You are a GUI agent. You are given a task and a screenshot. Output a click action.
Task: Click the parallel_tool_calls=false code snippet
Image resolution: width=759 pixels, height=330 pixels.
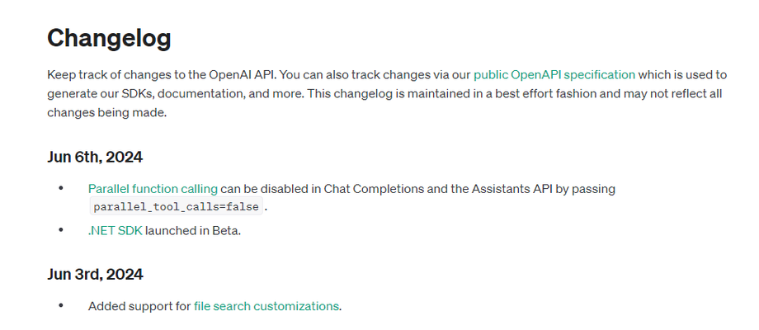(177, 206)
